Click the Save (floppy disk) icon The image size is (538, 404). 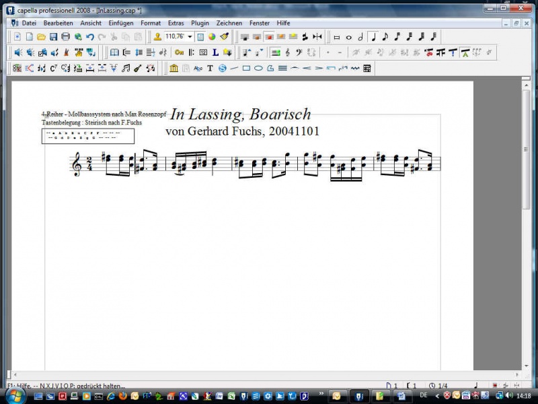tap(53, 36)
